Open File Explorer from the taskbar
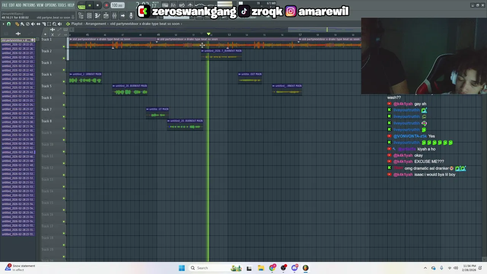 pyautogui.click(x=261, y=268)
